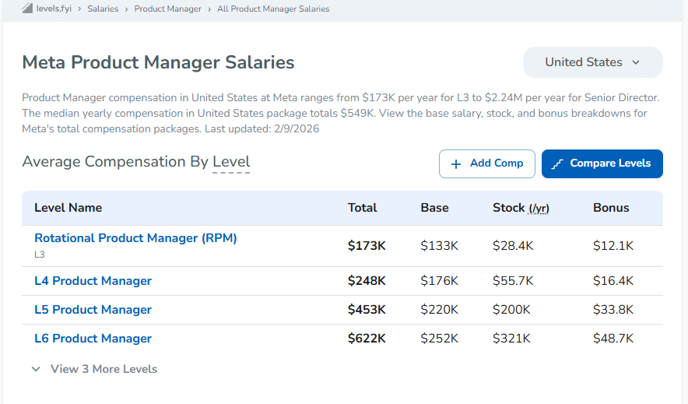
Task: Click the Level dotted-underline selector
Action: [231, 162]
